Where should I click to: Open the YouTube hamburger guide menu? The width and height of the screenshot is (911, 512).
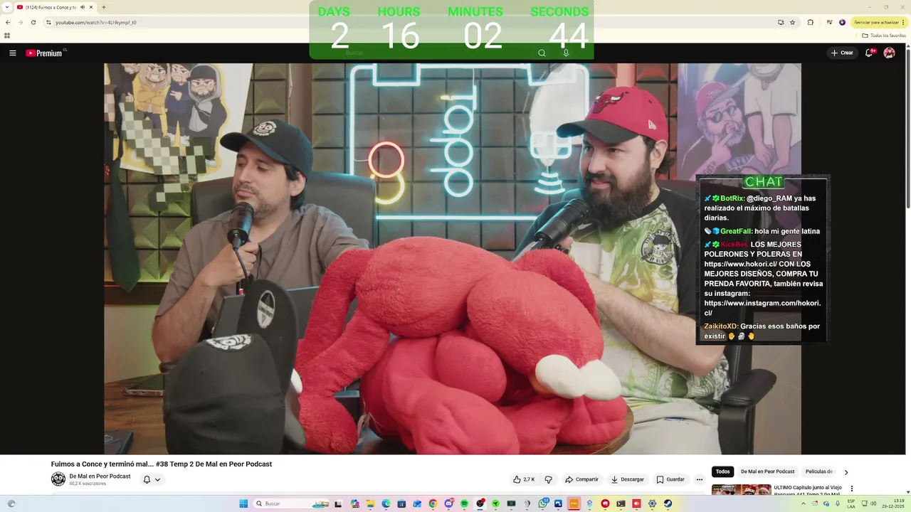(x=12, y=53)
